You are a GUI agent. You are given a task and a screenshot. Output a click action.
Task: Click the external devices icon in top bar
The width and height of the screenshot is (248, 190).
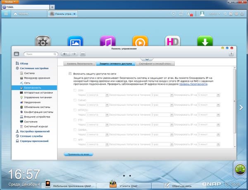coord(181,14)
